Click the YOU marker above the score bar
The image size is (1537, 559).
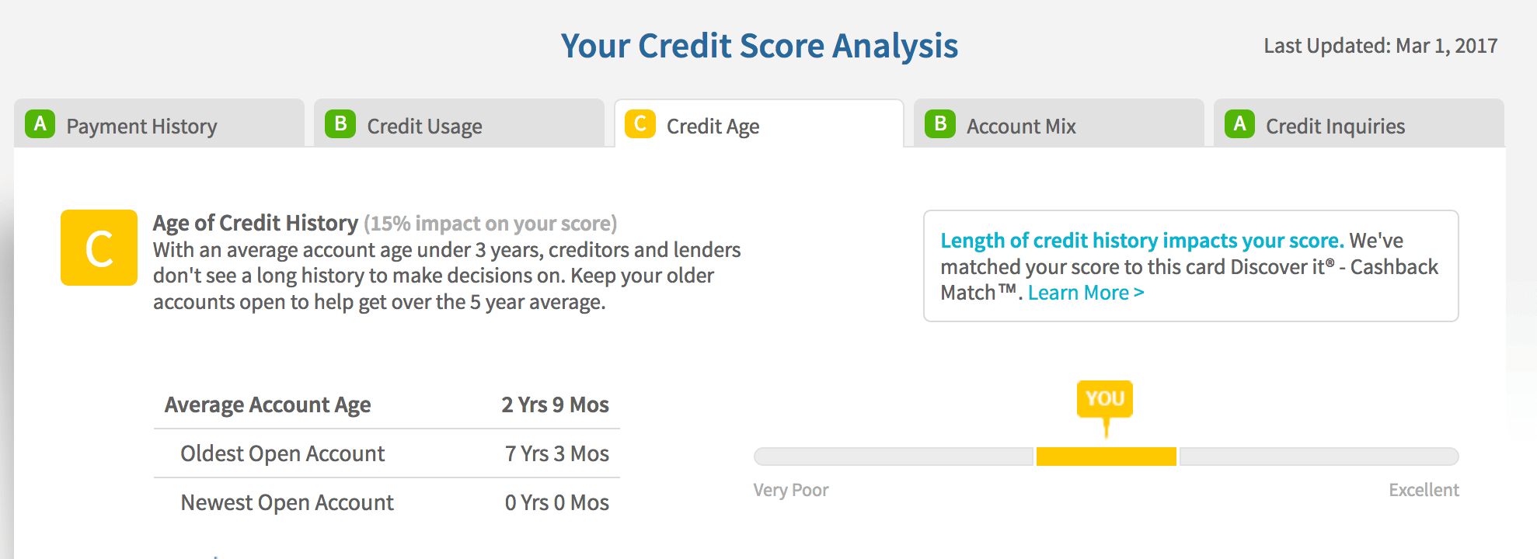[1105, 398]
